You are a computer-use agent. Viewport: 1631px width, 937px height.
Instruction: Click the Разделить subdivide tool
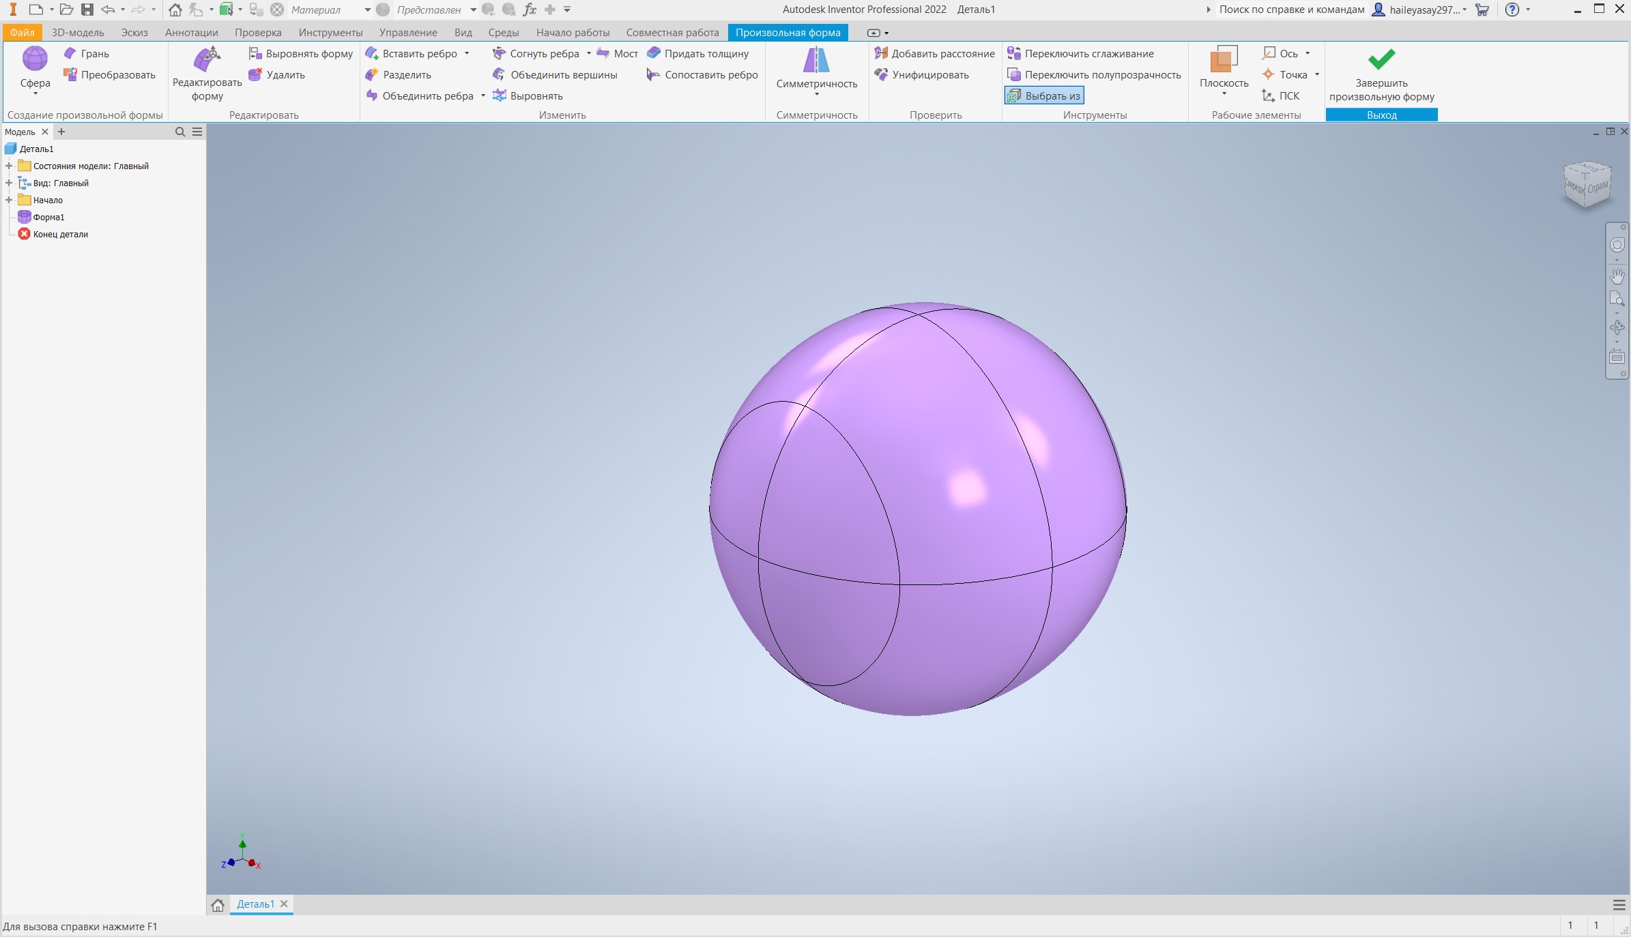pos(399,74)
